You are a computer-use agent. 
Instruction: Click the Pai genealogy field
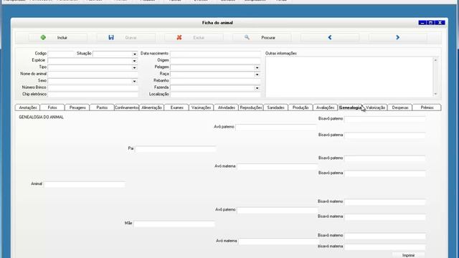click(176, 149)
